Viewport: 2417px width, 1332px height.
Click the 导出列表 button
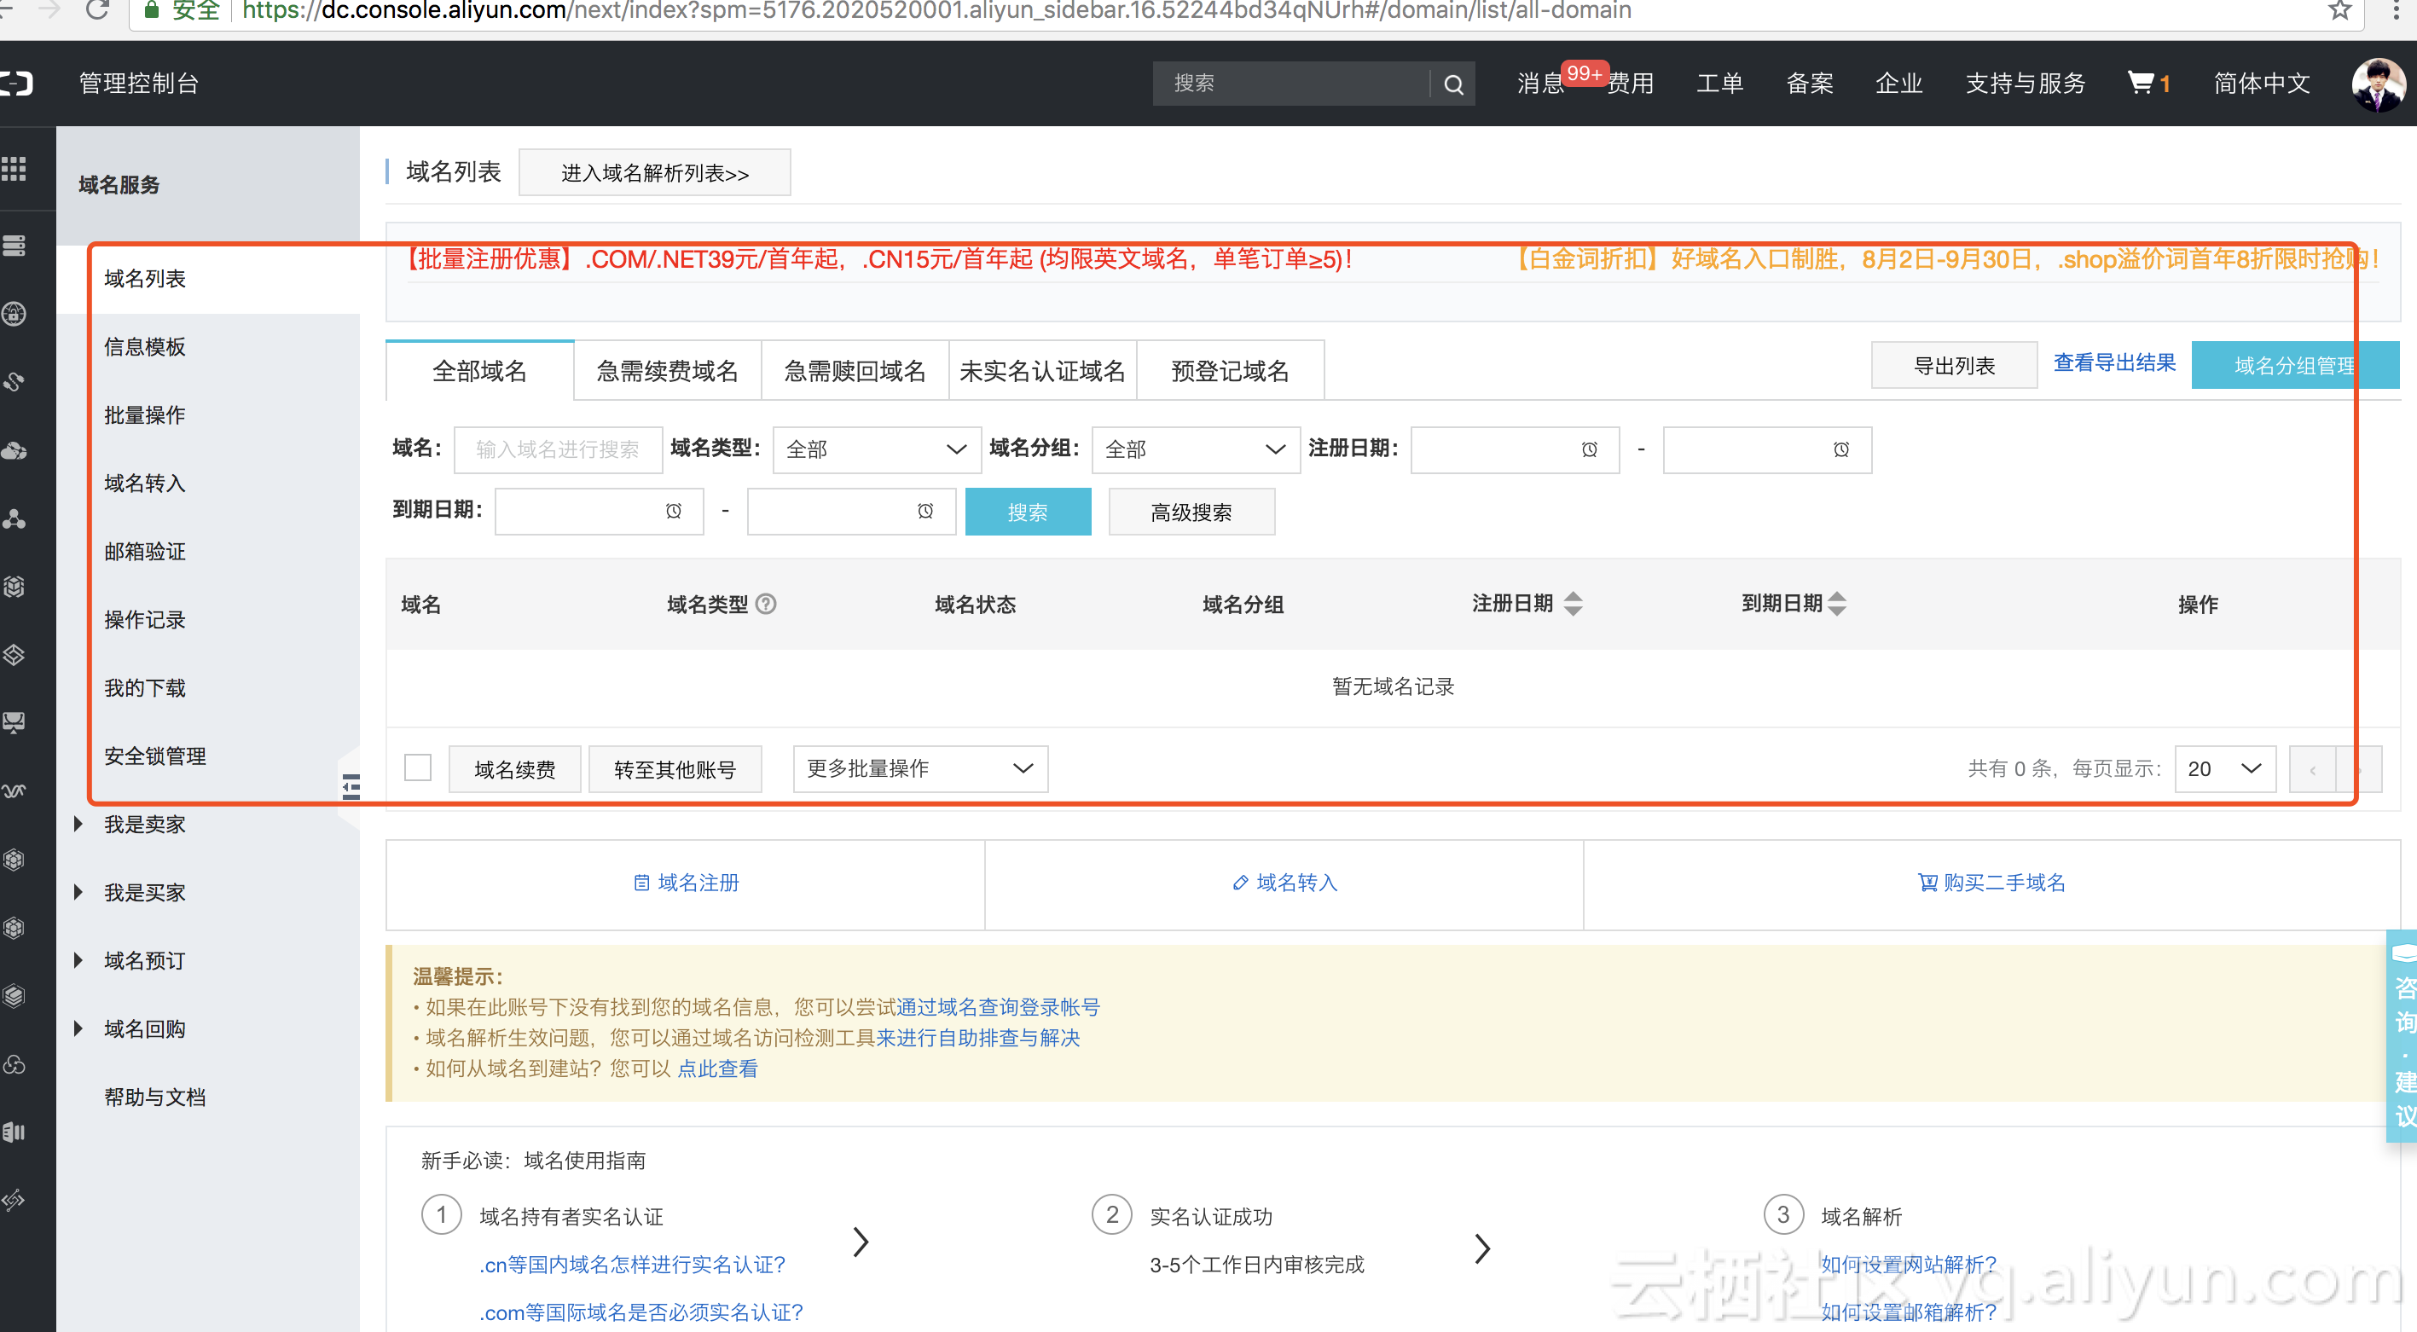coord(1955,366)
